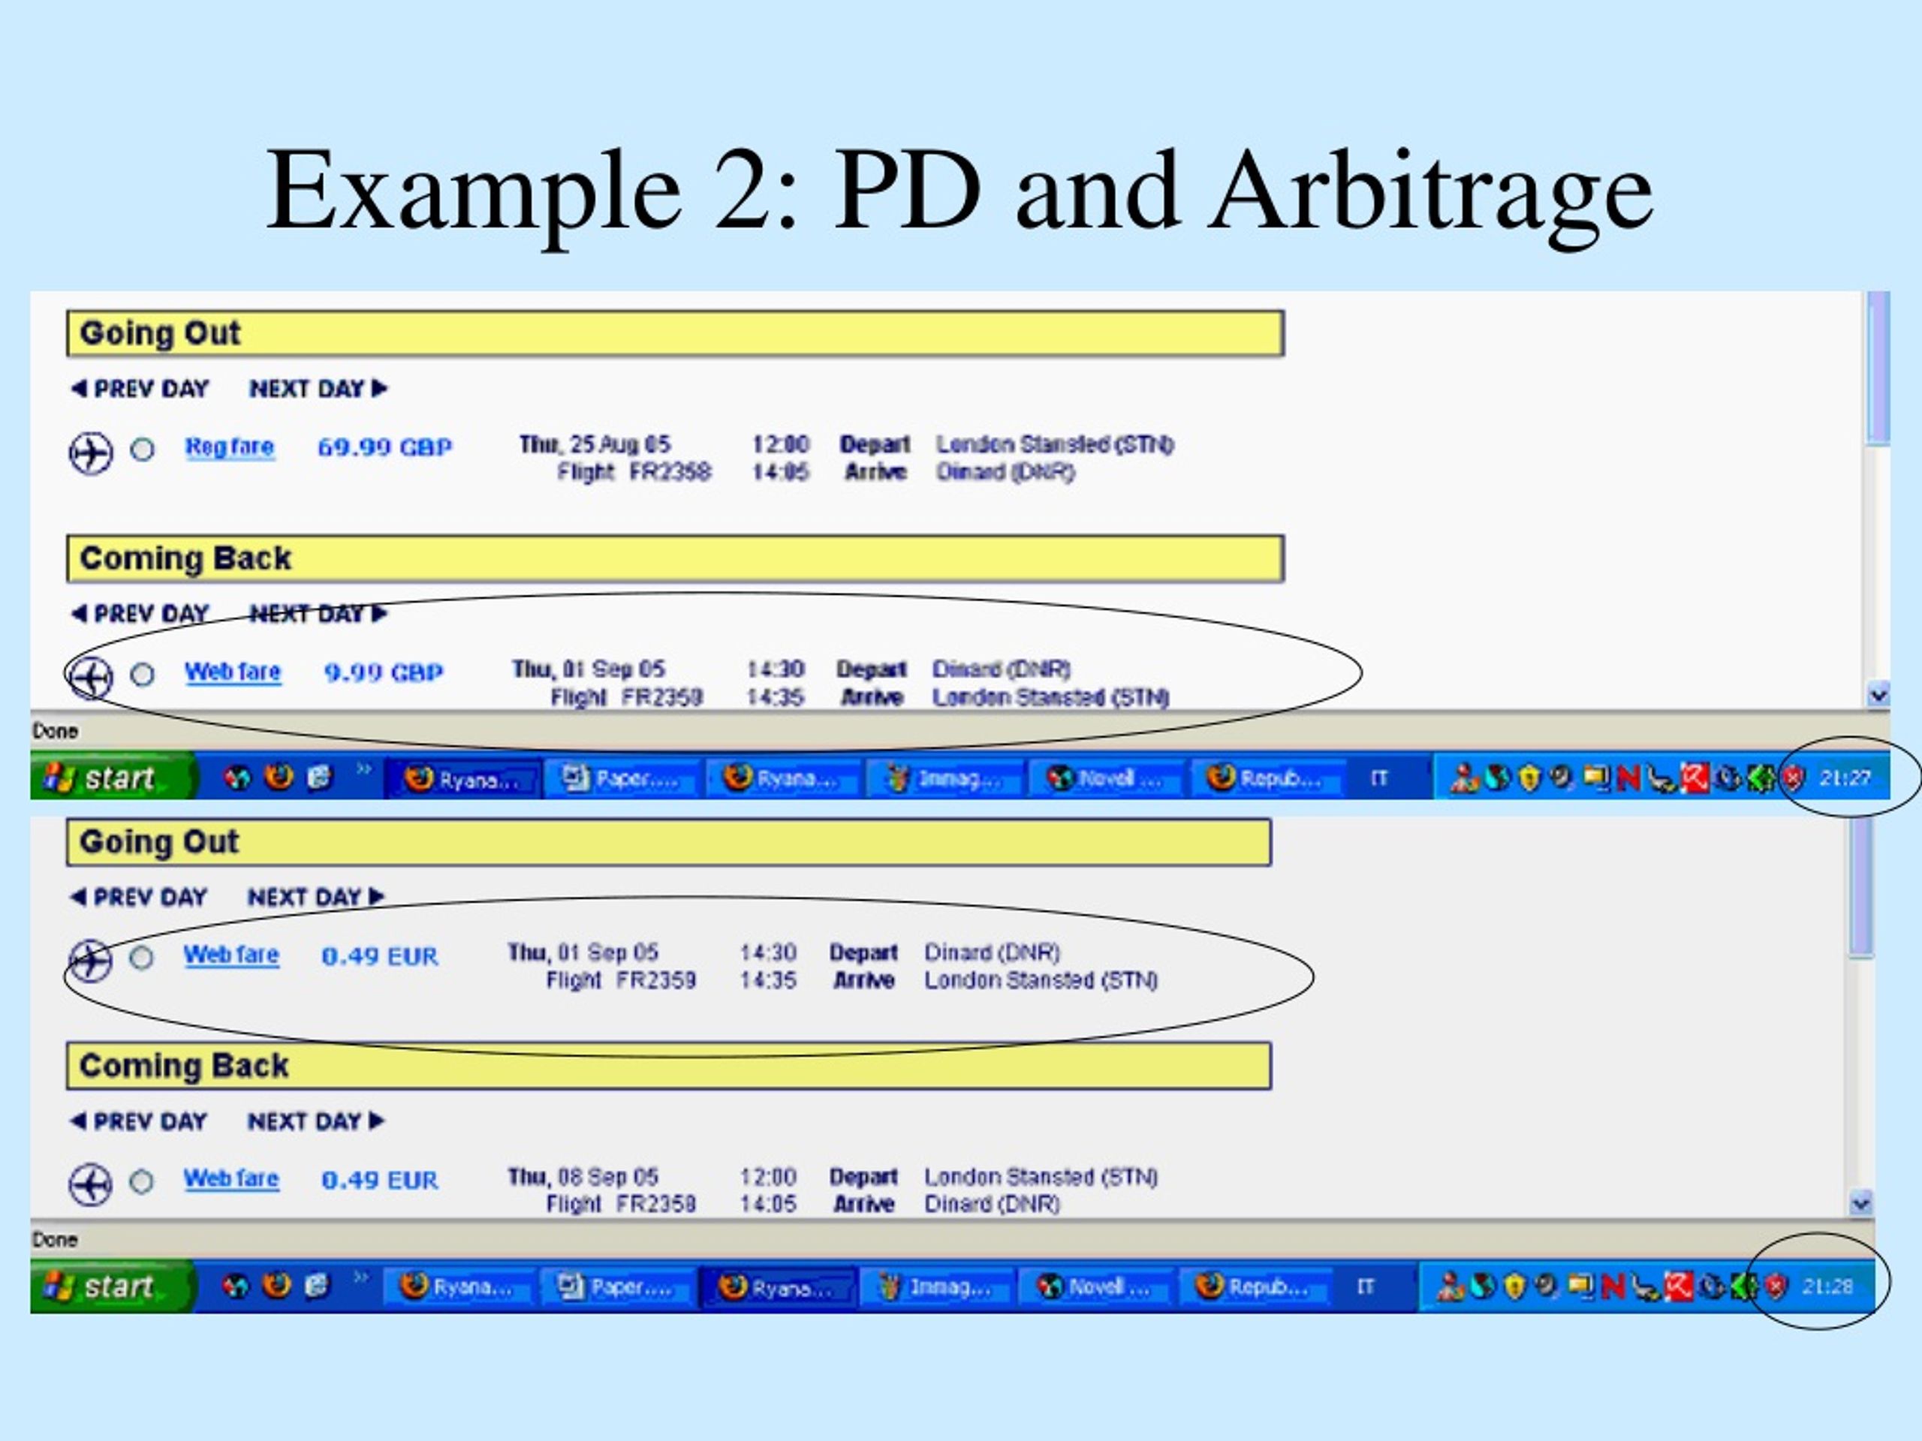Switch to the Repub... window in the 21:28 taskbar
The height and width of the screenshot is (1441, 1922).
[x=1254, y=1286]
